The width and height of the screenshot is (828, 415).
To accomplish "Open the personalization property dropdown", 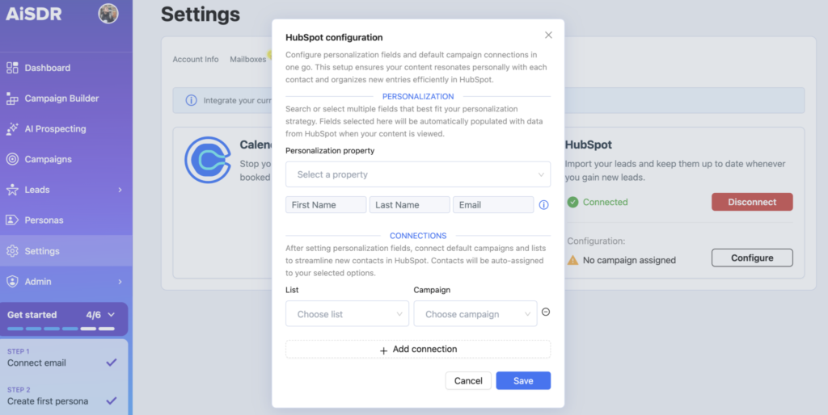I will point(417,174).
